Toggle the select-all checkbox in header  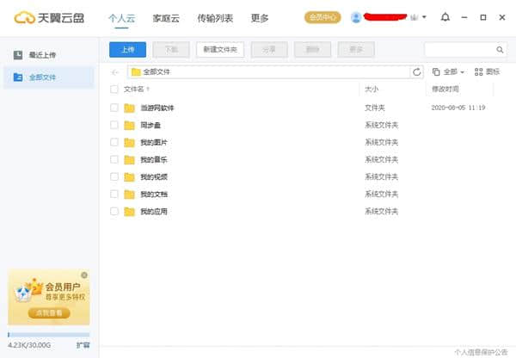pos(114,89)
